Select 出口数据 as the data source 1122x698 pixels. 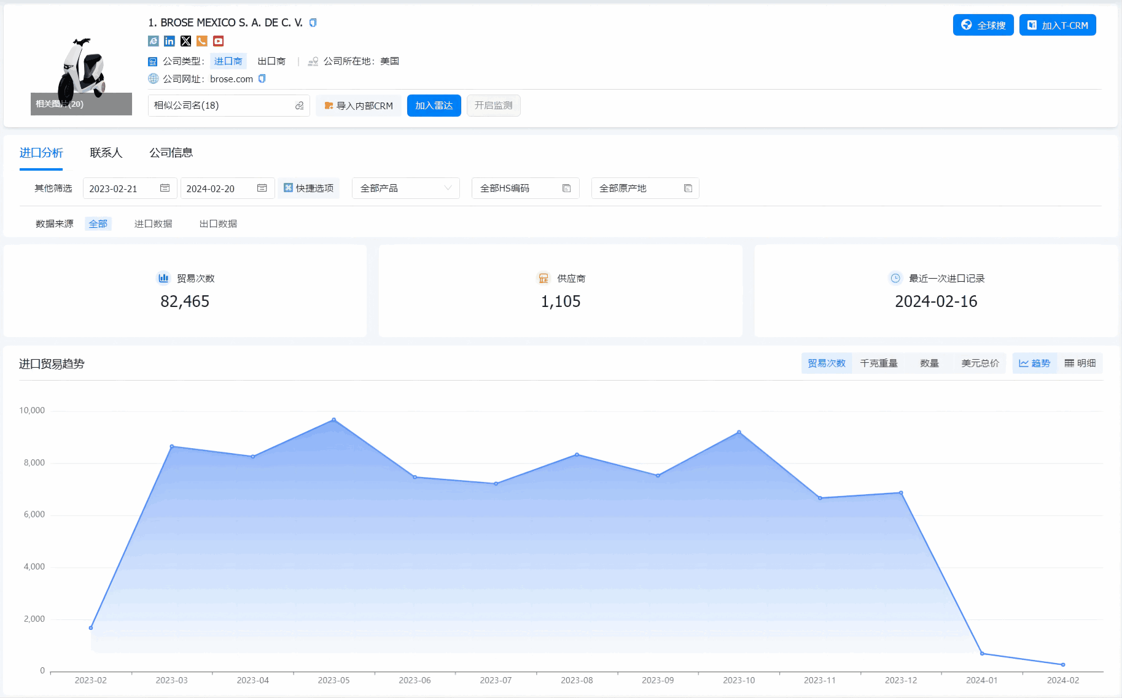coord(218,224)
